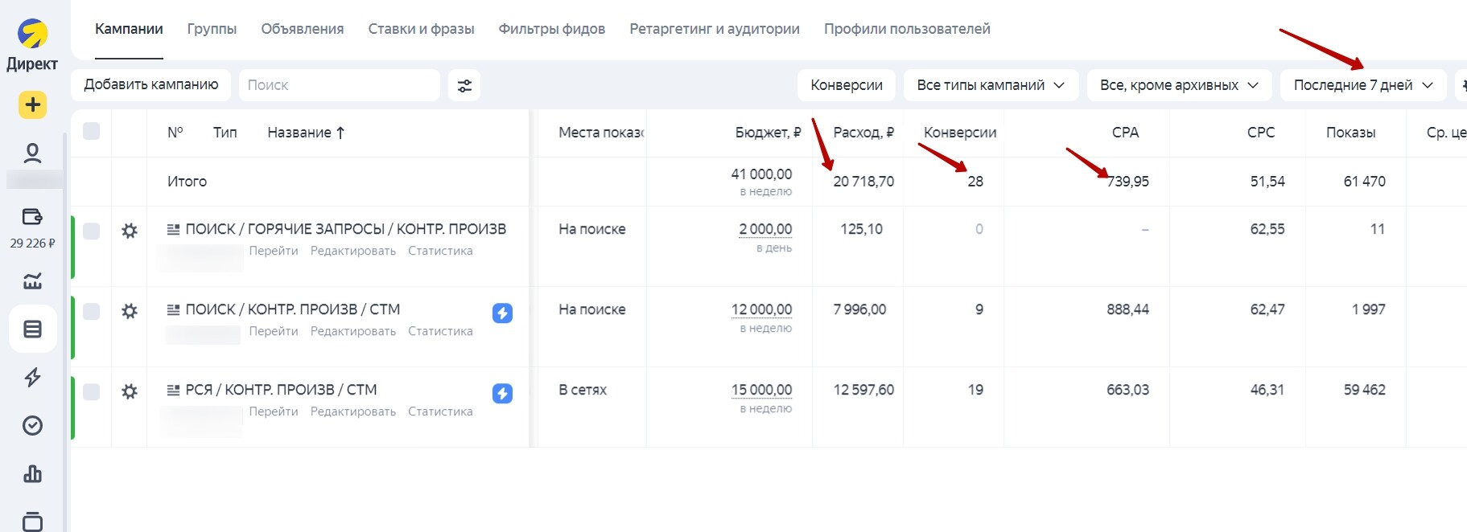This screenshot has height=532, width=1467.
Task: Toggle the select-all campaigns checkbox
Action: coord(92,132)
